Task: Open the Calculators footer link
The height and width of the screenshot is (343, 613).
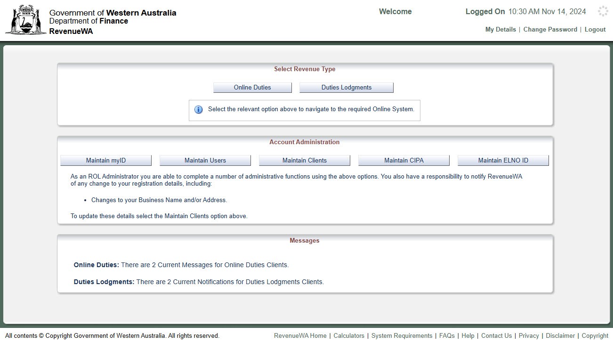Action: click(349, 336)
